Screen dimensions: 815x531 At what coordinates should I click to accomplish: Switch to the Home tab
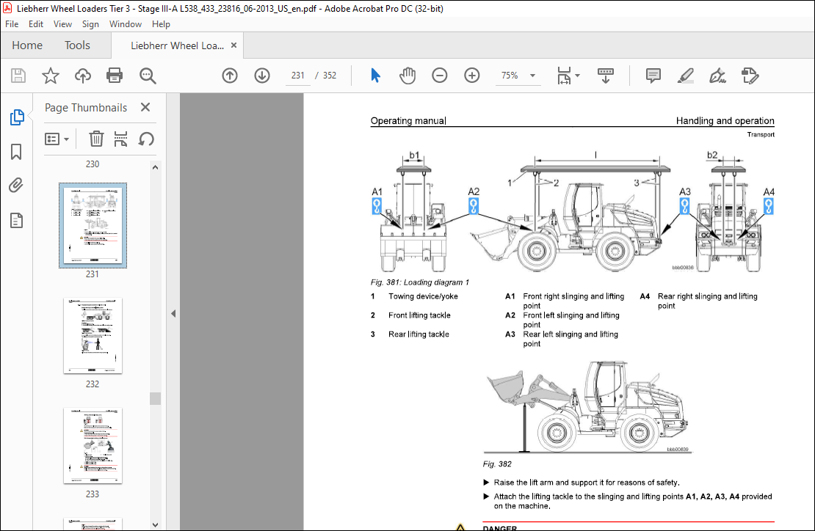click(27, 45)
